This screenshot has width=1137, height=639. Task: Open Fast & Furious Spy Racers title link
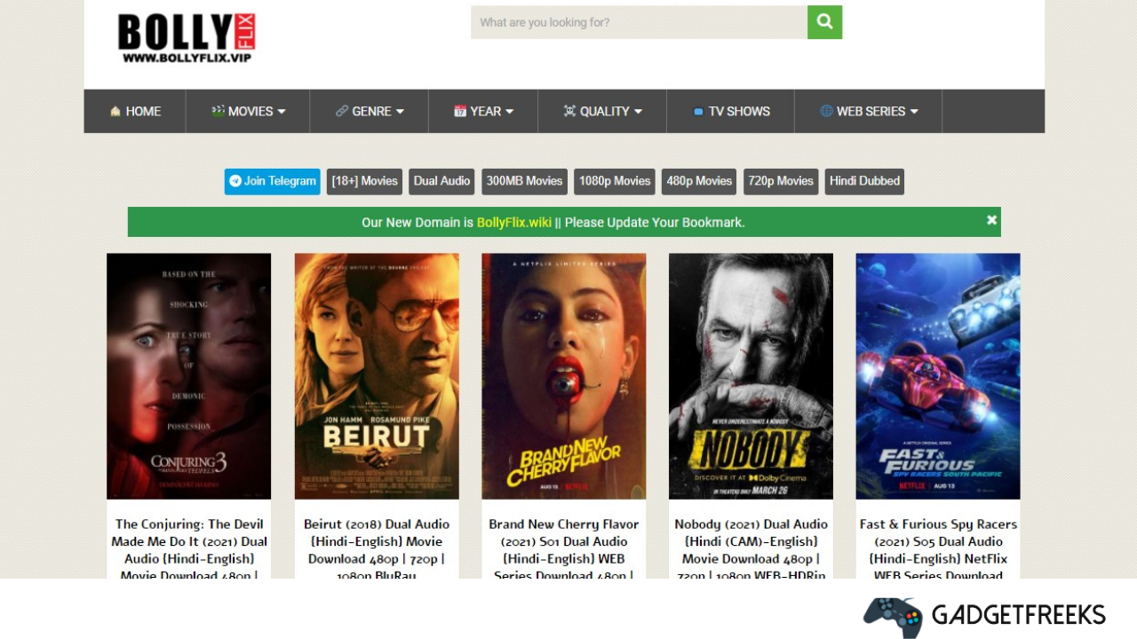point(938,548)
